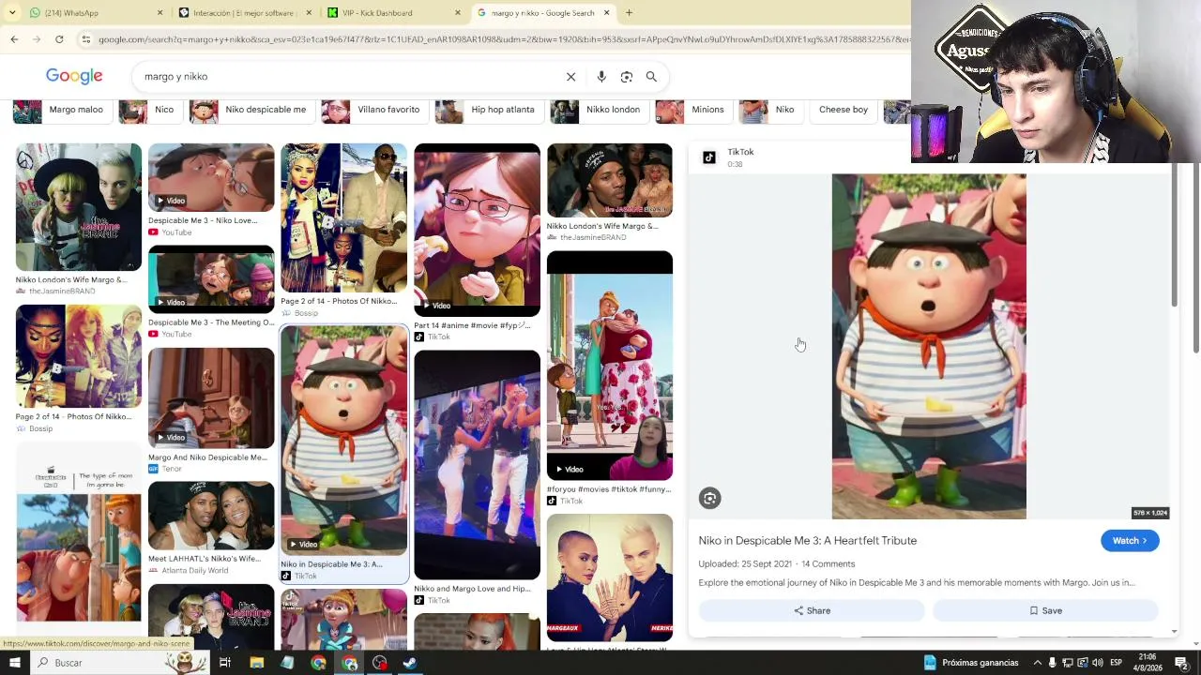Open the system tray microphone icon
1201x675 pixels.
point(1053,663)
